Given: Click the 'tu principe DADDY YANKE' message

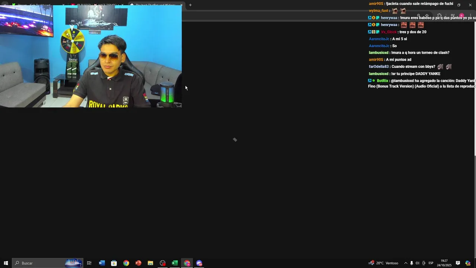Looking at the screenshot, I should click(x=416, y=74).
